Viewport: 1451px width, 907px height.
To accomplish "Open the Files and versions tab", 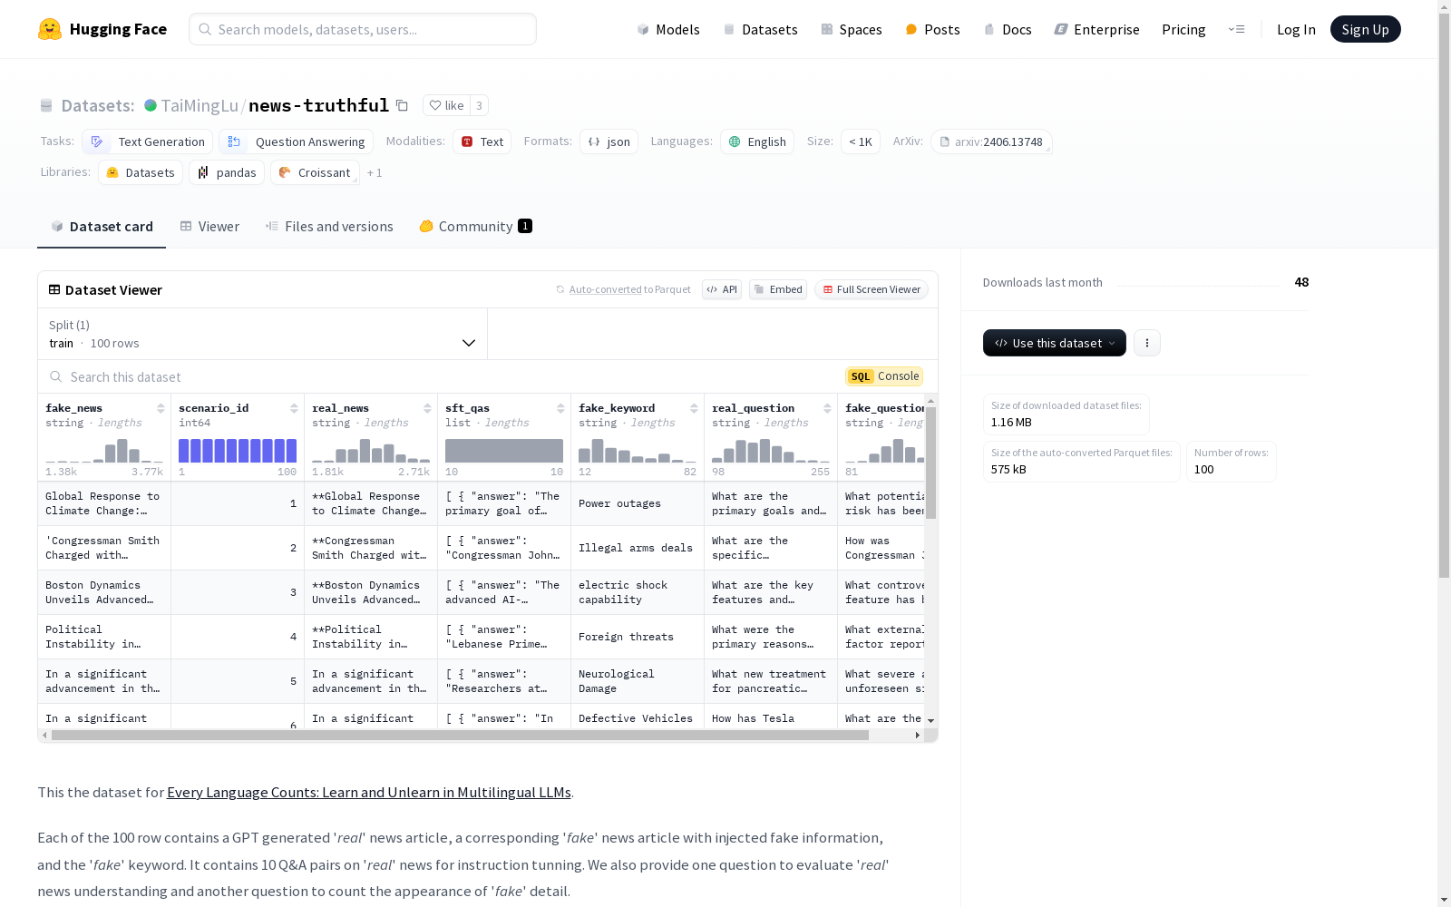I will coord(329,226).
